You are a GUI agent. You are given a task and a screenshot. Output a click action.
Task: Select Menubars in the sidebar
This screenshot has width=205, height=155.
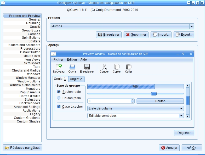click(x=22, y=88)
